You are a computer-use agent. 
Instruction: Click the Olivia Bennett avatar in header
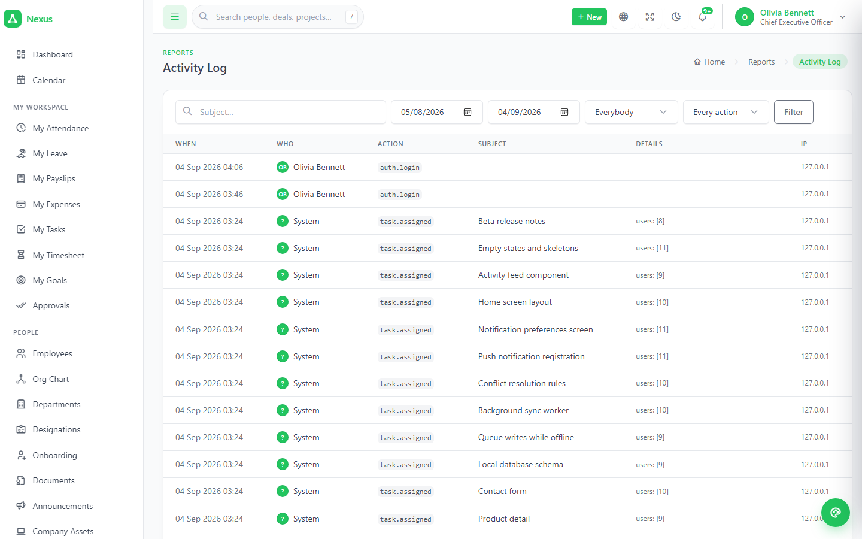(x=745, y=17)
